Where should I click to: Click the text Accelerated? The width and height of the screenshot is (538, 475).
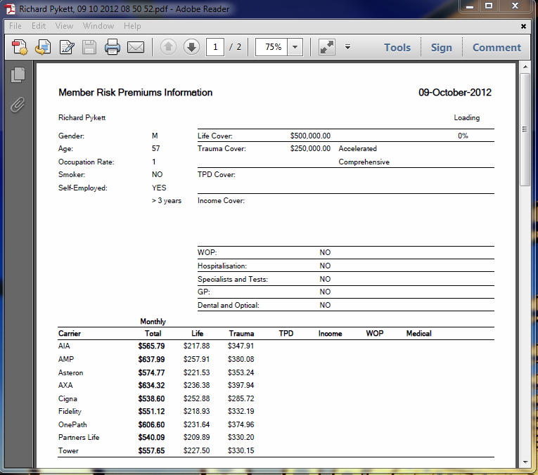click(357, 148)
